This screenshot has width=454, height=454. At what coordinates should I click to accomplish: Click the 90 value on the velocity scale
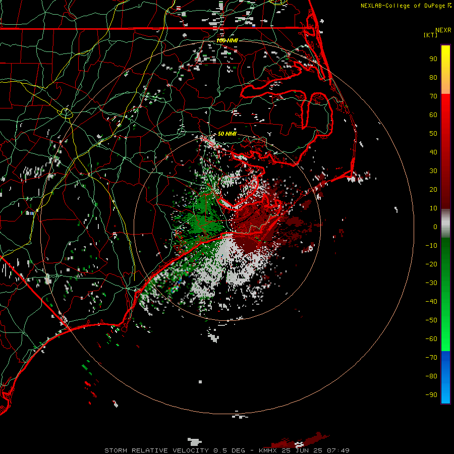pos(433,59)
